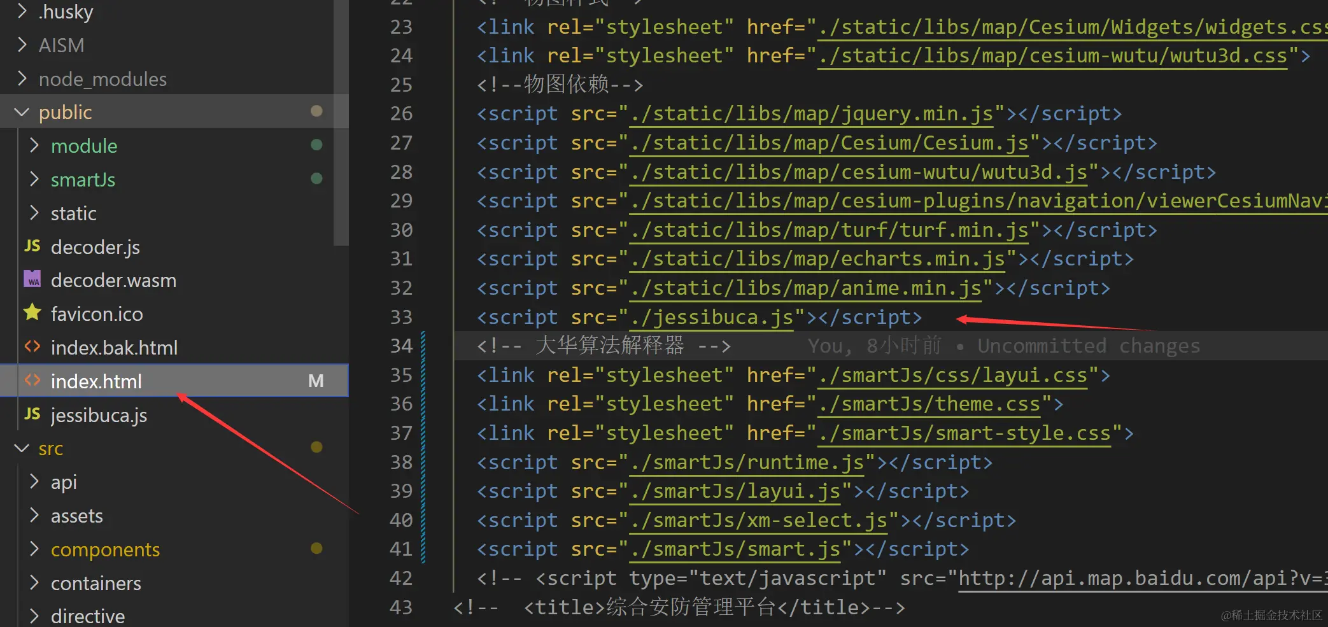Place cursor in the 物图依赖 comment
Image resolution: width=1328 pixels, height=627 pixels.
click(x=566, y=84)
